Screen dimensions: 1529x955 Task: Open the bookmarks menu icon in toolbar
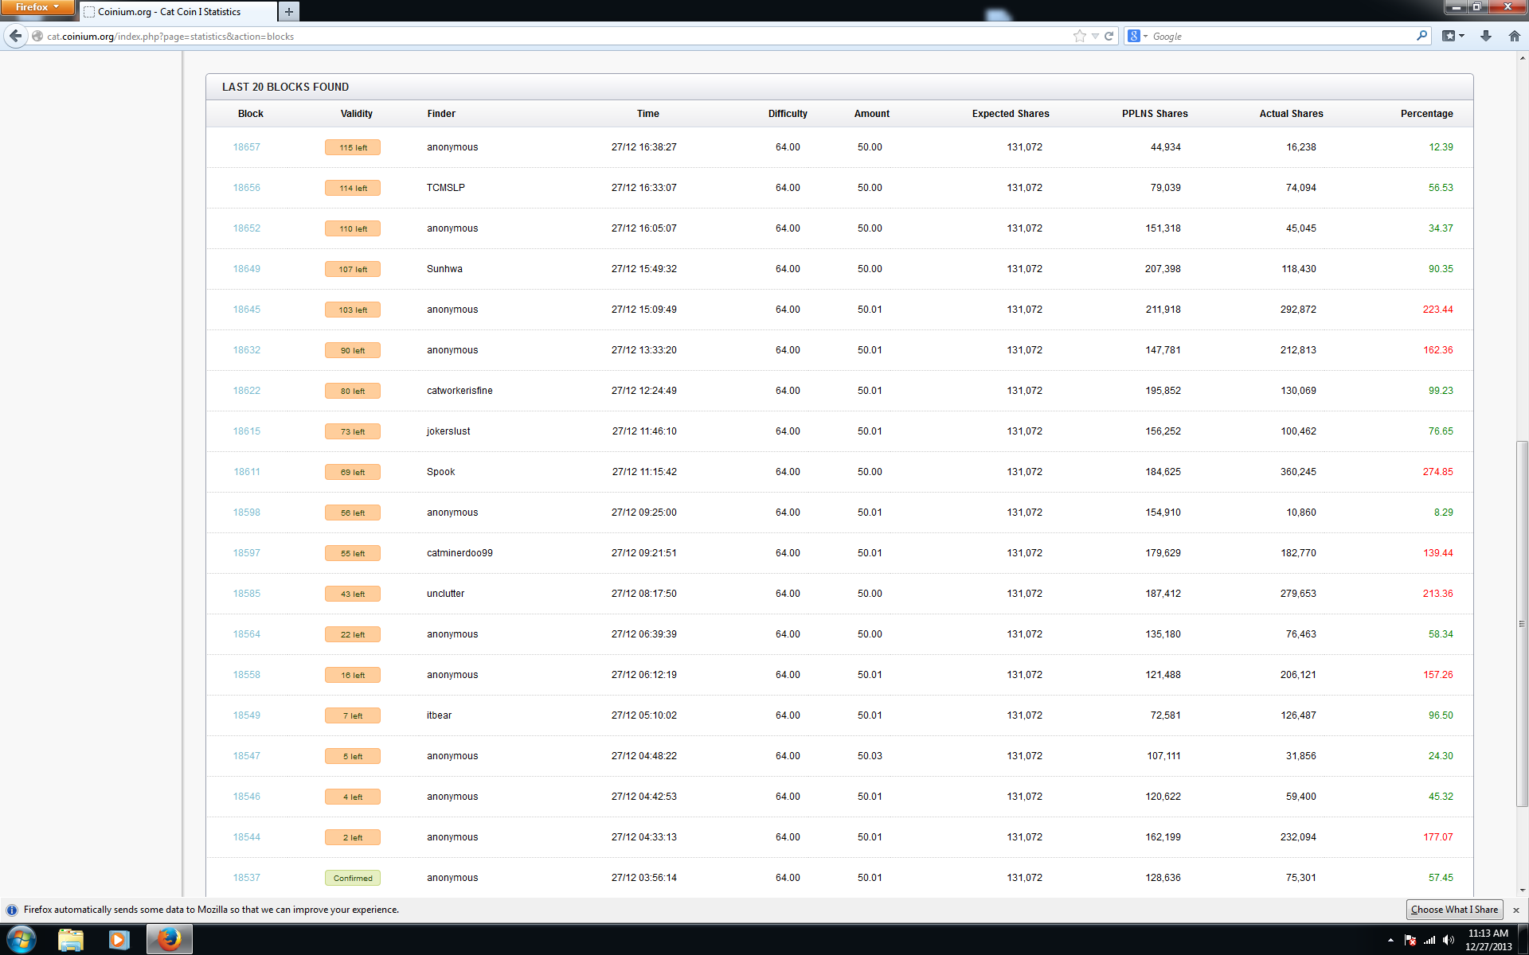[1453, 36]
